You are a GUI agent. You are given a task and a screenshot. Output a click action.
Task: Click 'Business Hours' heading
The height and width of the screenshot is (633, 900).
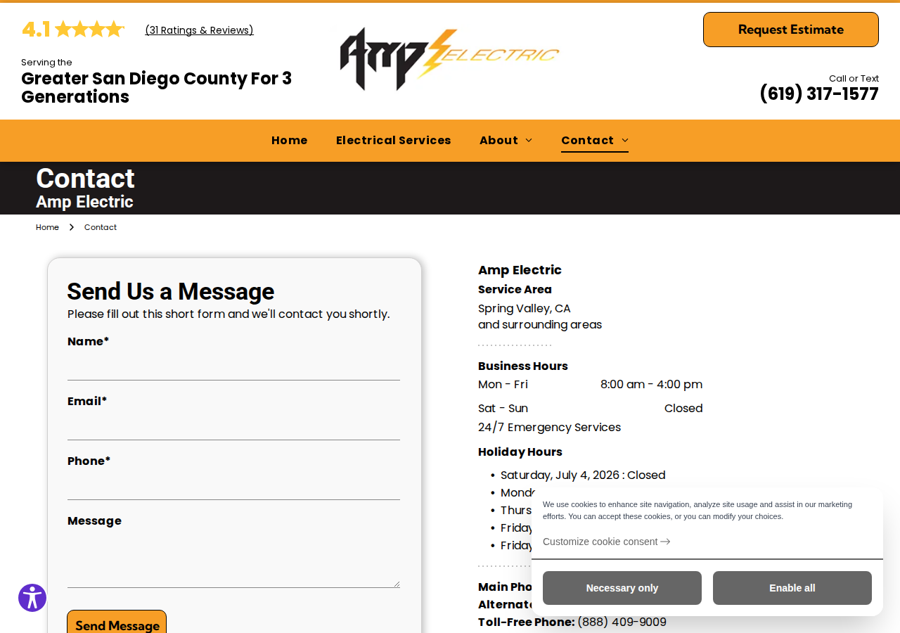pyautogui.click(x=523, y=366)
